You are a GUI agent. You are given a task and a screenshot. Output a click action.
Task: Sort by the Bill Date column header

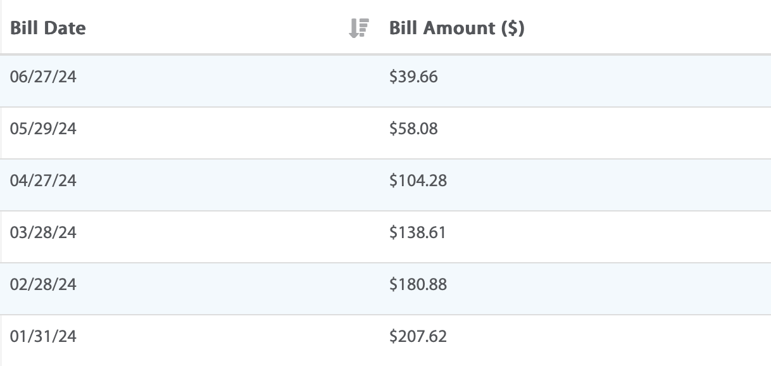click(x=48, y=28)
